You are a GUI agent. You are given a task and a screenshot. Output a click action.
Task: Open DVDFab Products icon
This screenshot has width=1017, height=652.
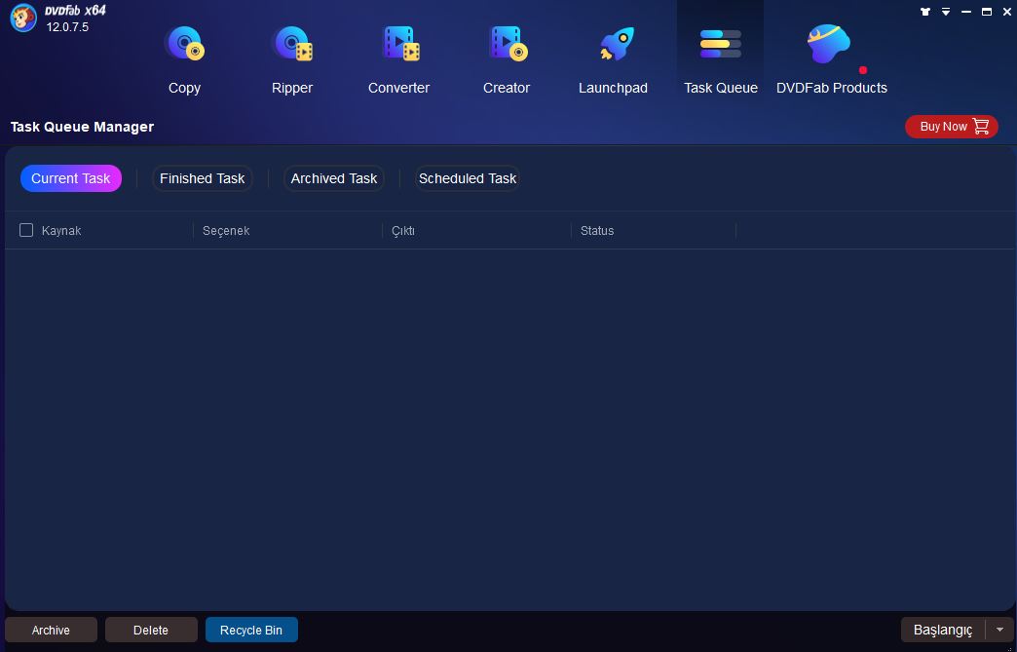(830, 45)
